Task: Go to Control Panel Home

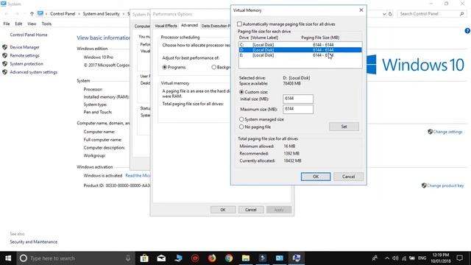Action: (29, 35)
